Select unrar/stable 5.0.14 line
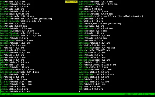The height and width of the screenshot is (97, 155). tap(93, 38)
